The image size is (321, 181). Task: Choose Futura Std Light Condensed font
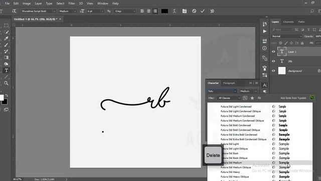pos(260,107)
